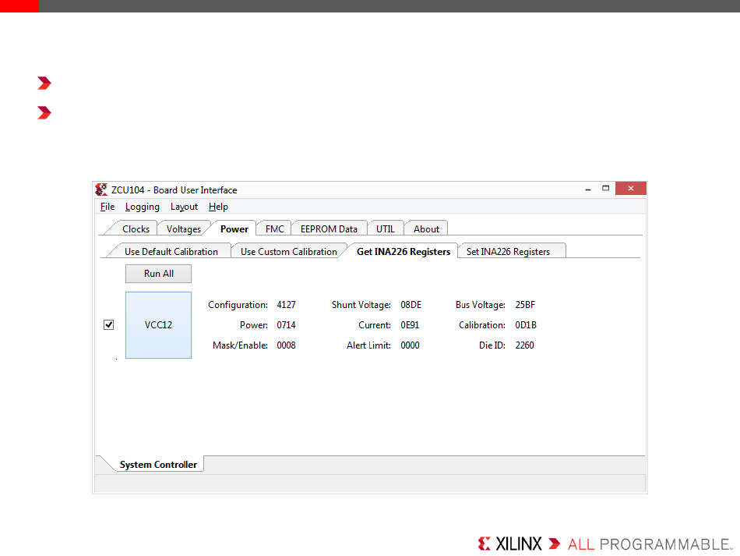Open the EEPROM Data tab
This screenshot has width=740, height=556.
(329, 228)
